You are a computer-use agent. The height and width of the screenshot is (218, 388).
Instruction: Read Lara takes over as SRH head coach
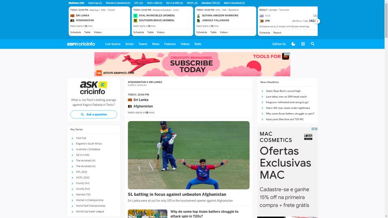[x=286, y=96]
